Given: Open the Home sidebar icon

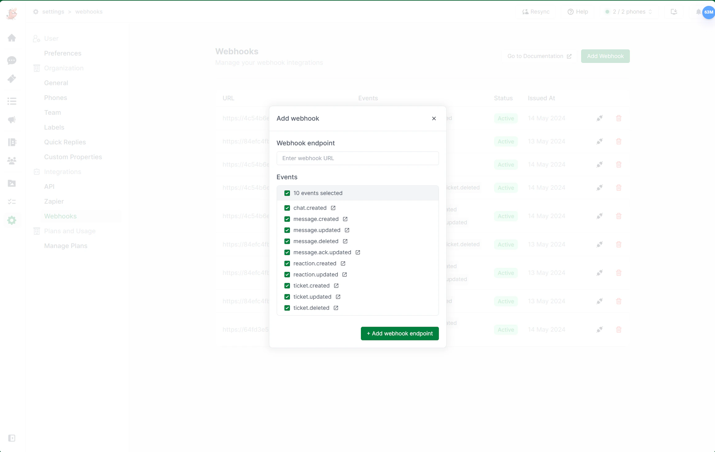Looking at the screenshot, I should (x=12, y=38).
